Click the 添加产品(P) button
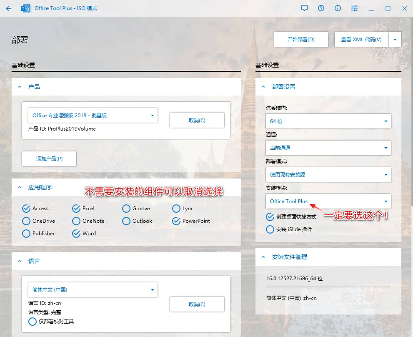 (49, 159)
